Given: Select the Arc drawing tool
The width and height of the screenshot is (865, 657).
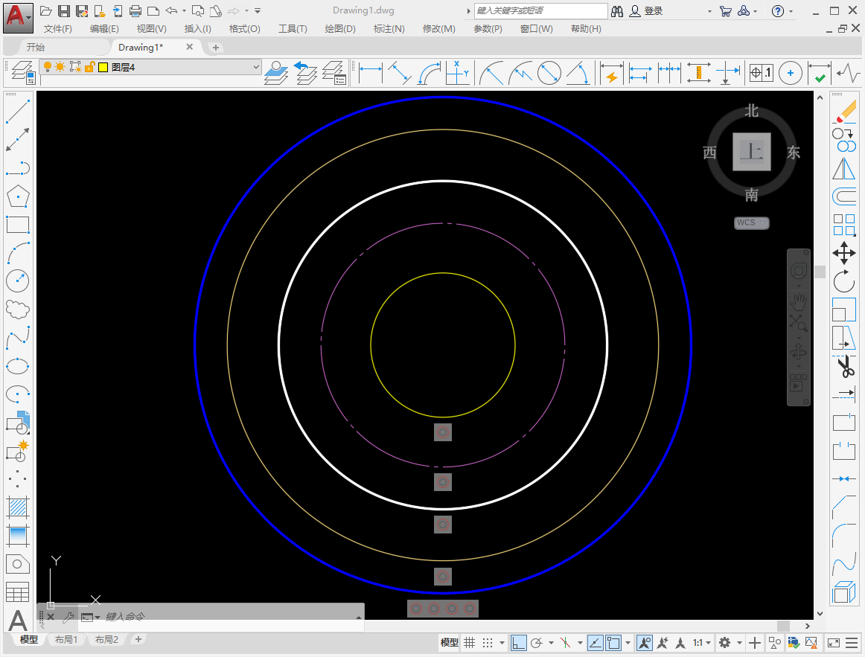Looking at the screenshot, I should click(x=17, y=253).
